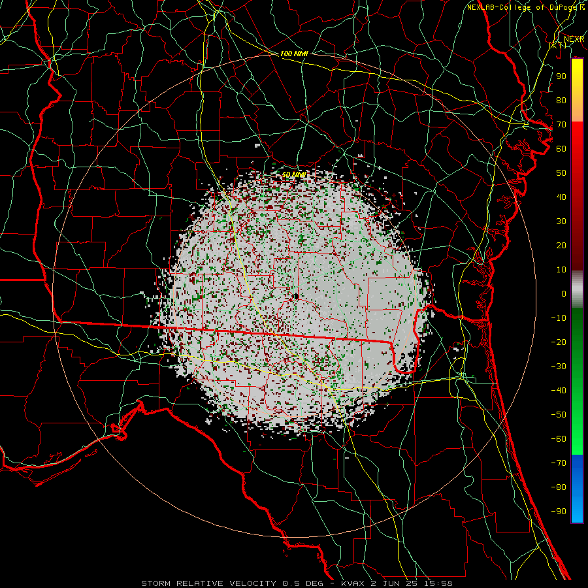Click the positive 80 value on velocity scale

(x=561, y=101)
